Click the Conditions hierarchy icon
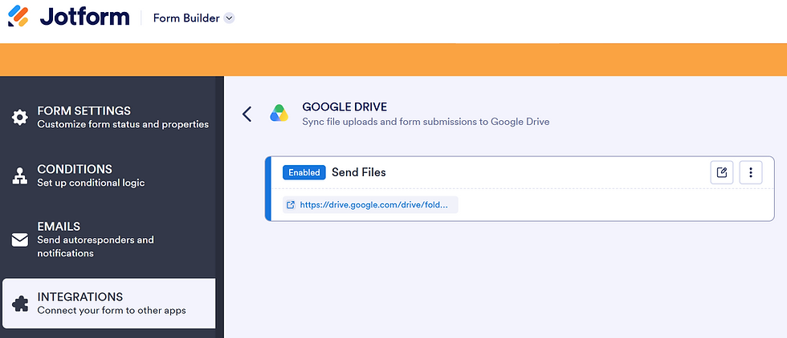This screenshot has width=787, height=338. 20,175
